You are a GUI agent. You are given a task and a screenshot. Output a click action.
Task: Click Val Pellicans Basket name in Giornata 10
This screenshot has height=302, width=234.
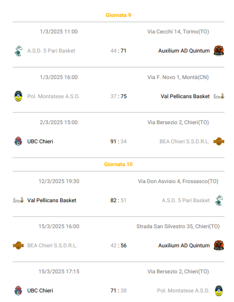pos(52,201)
